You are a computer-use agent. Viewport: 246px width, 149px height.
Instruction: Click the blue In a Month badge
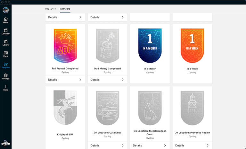click(150, 46)
